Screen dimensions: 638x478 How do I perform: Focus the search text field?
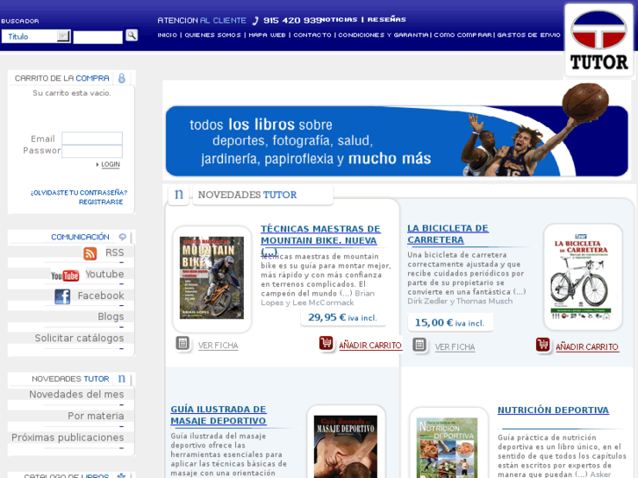pos(97,37)
